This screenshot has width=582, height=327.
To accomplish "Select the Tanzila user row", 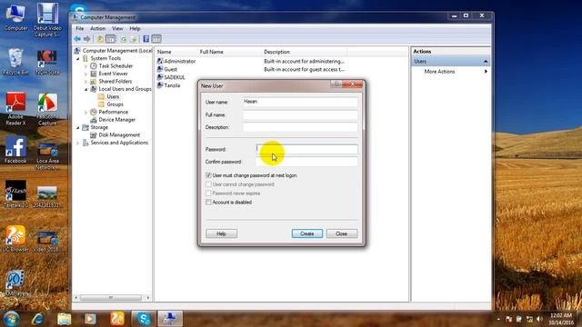I will pos(168,85).
